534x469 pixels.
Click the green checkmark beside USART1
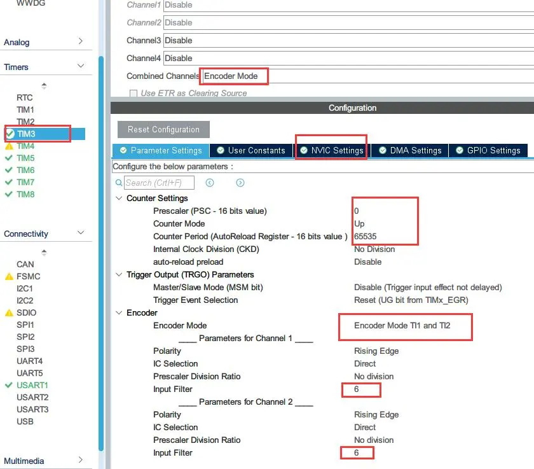click(x=9, y=385)
